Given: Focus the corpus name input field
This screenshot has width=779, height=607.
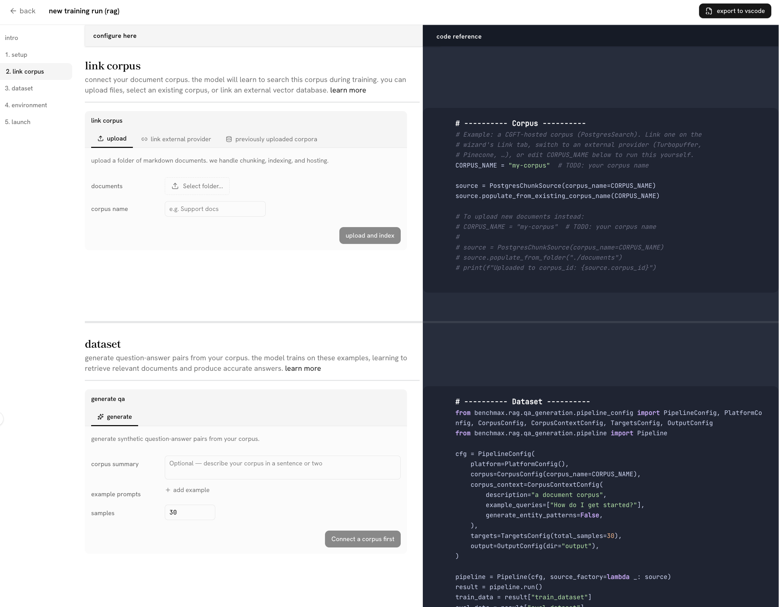Looking at the screenshot, I should (x=215, y=209).
